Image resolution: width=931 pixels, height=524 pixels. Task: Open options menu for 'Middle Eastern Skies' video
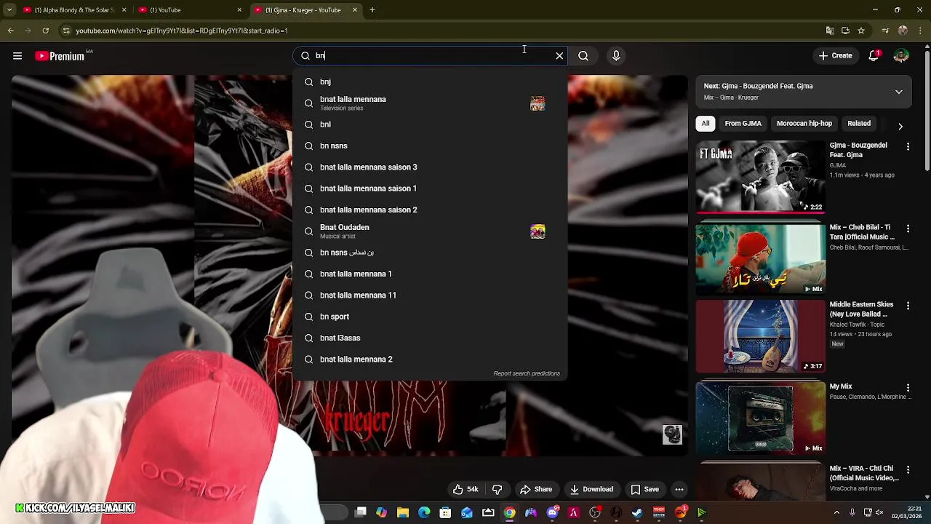point(908,306)
